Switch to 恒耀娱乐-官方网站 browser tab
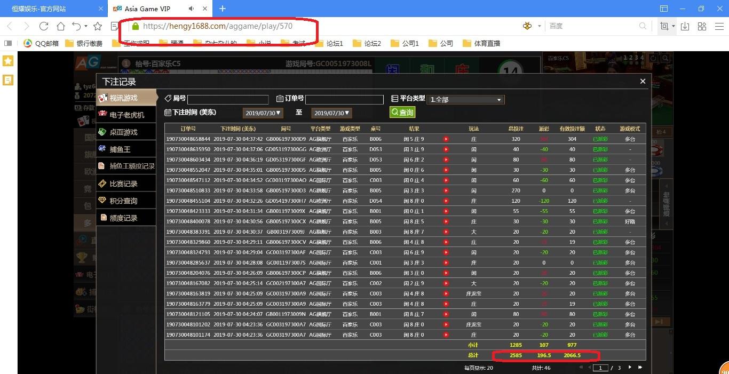The image size is (729, 374). (x=53, y=9)
